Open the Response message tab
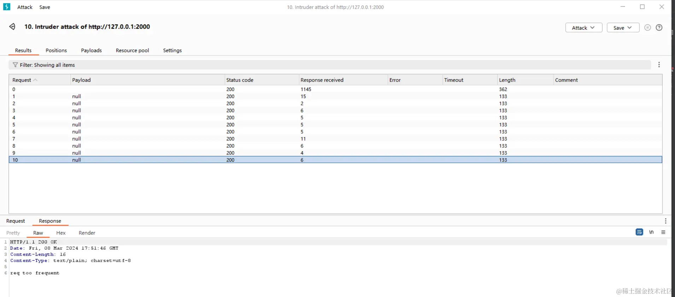This screenshot has height=297, width=675. pyautogui.click(x=50, y=221)
